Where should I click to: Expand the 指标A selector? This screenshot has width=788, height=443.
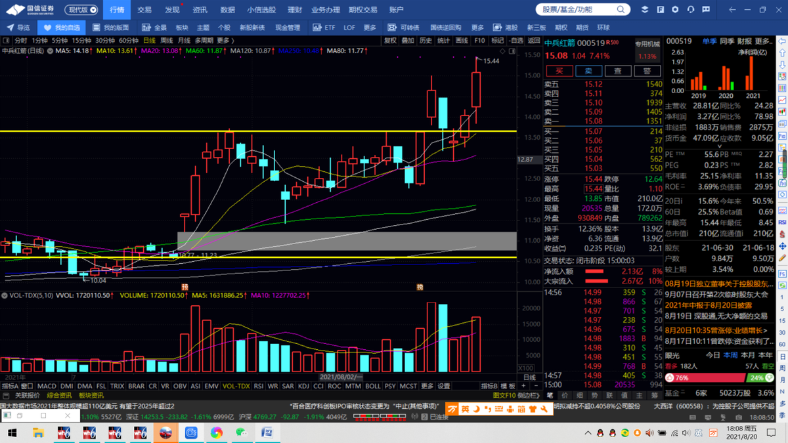(x=9, y=387)
